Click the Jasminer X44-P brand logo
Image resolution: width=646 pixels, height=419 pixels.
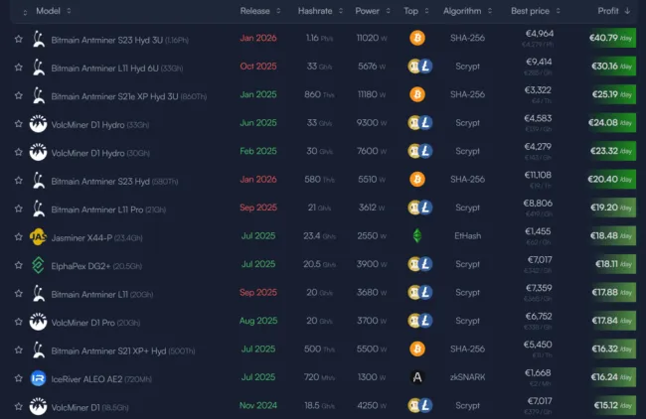38,237
